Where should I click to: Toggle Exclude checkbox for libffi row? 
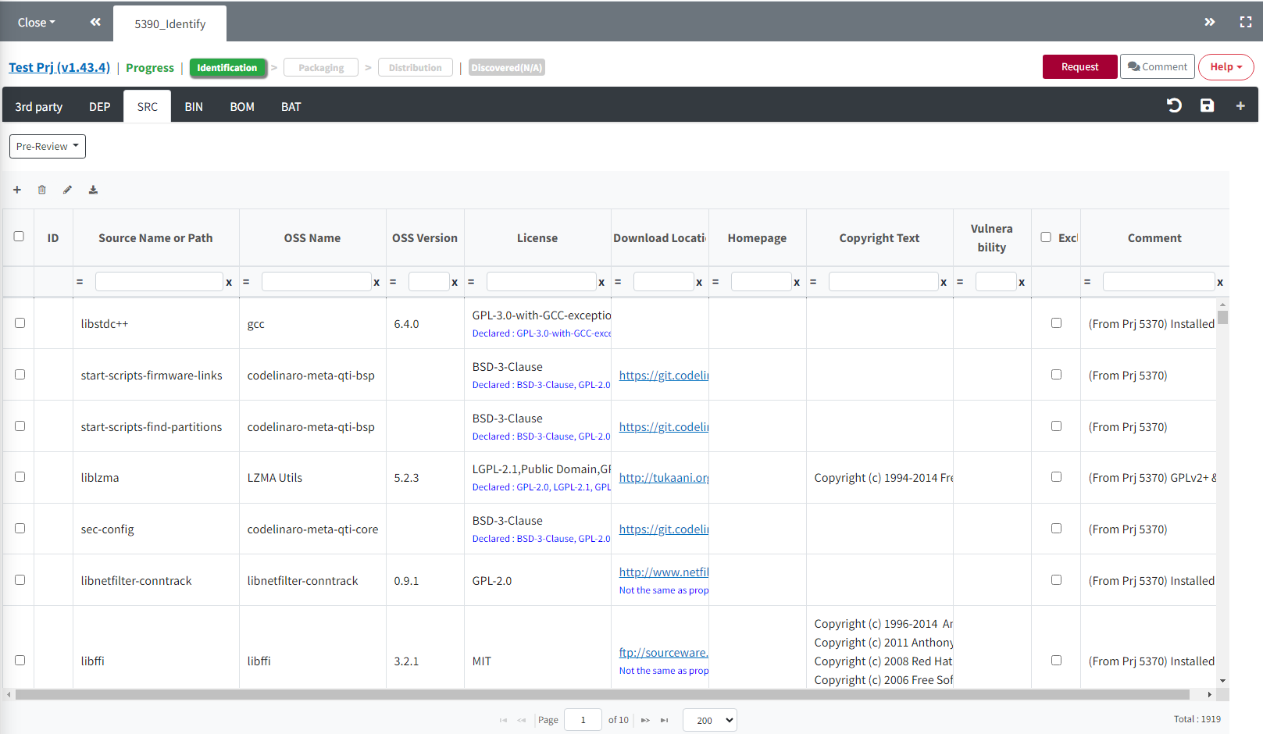click(x=1056, y=660)
